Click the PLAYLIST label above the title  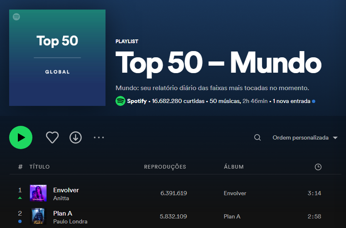click(x=127, y=41)
